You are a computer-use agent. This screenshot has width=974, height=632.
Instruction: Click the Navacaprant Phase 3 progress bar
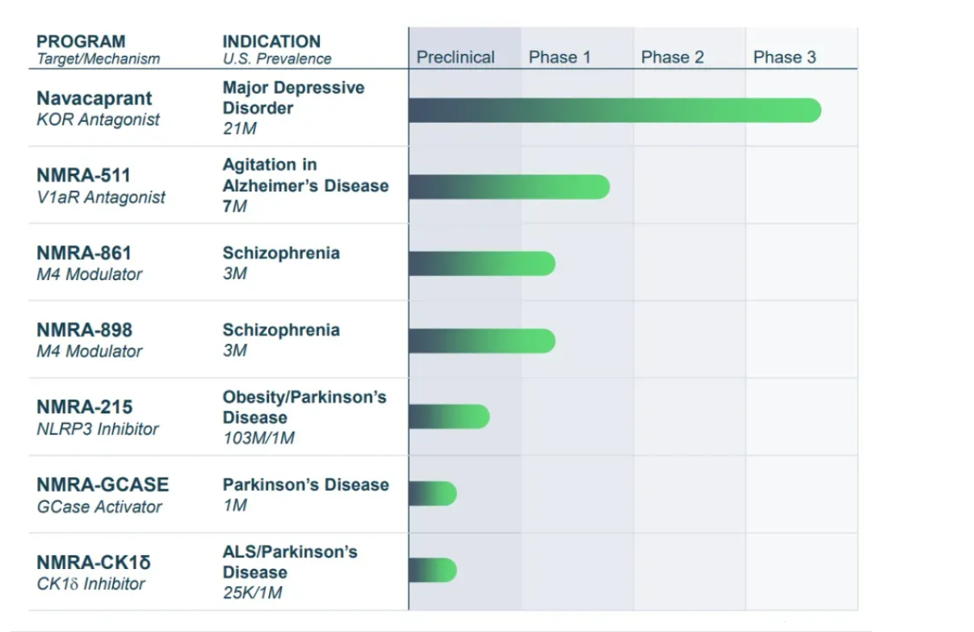click(615, 111)
